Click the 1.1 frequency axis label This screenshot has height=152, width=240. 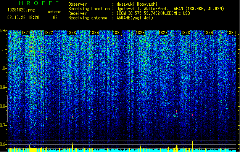(x=3, y=49)
